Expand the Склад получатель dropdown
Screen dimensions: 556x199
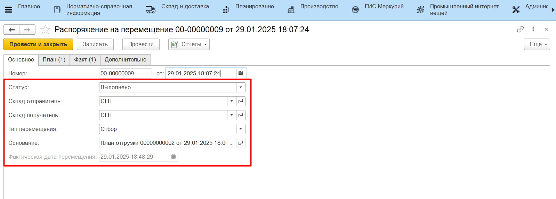[x=232, y=115]
